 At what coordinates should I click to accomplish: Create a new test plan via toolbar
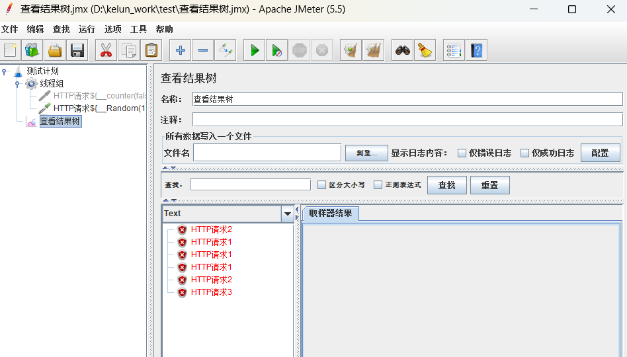(10, 50)
